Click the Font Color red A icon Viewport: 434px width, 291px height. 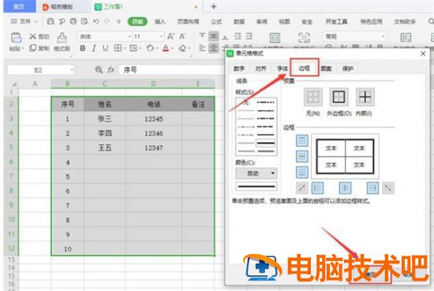(x=166, y=48)
